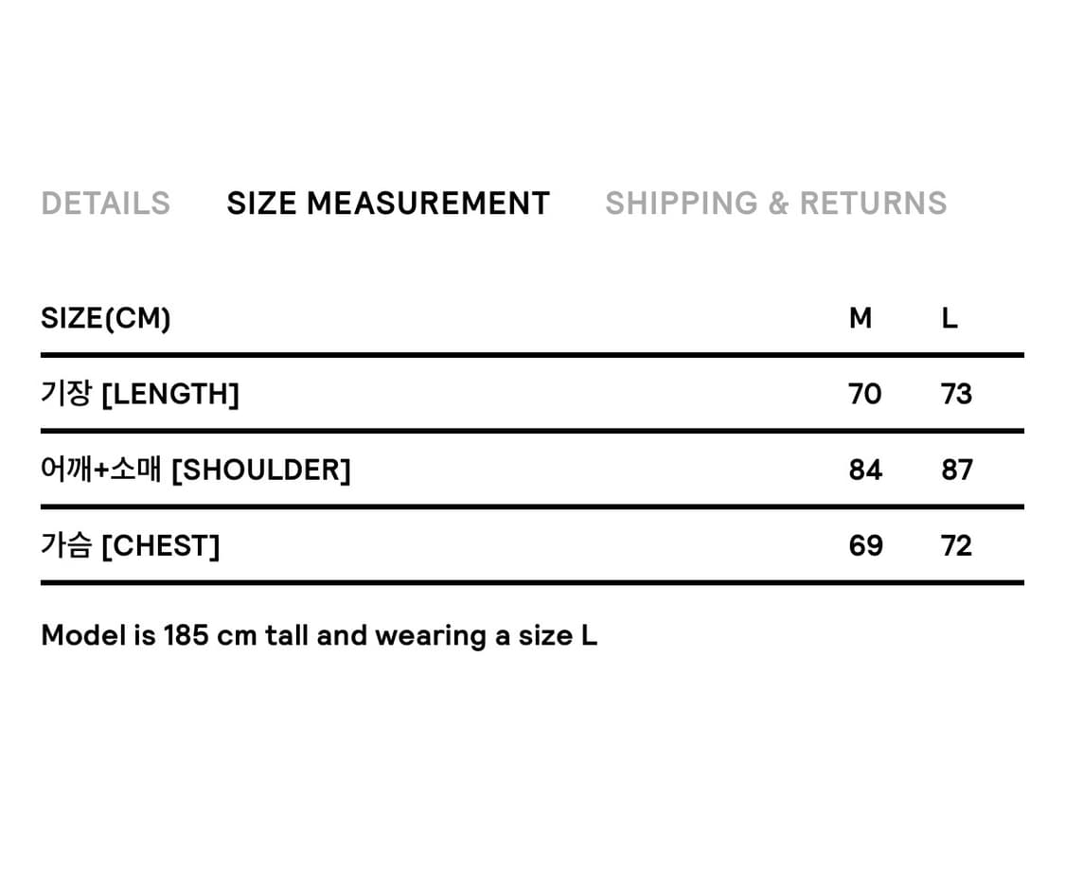Click the SIZE(CM) table header
1065x870 pixels.
[x=106, y=319]
